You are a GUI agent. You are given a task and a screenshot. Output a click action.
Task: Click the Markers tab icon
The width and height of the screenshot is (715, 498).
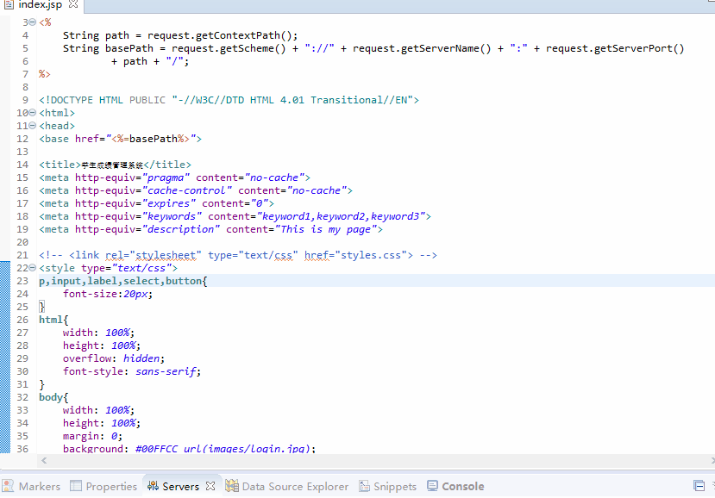point(8,486)
